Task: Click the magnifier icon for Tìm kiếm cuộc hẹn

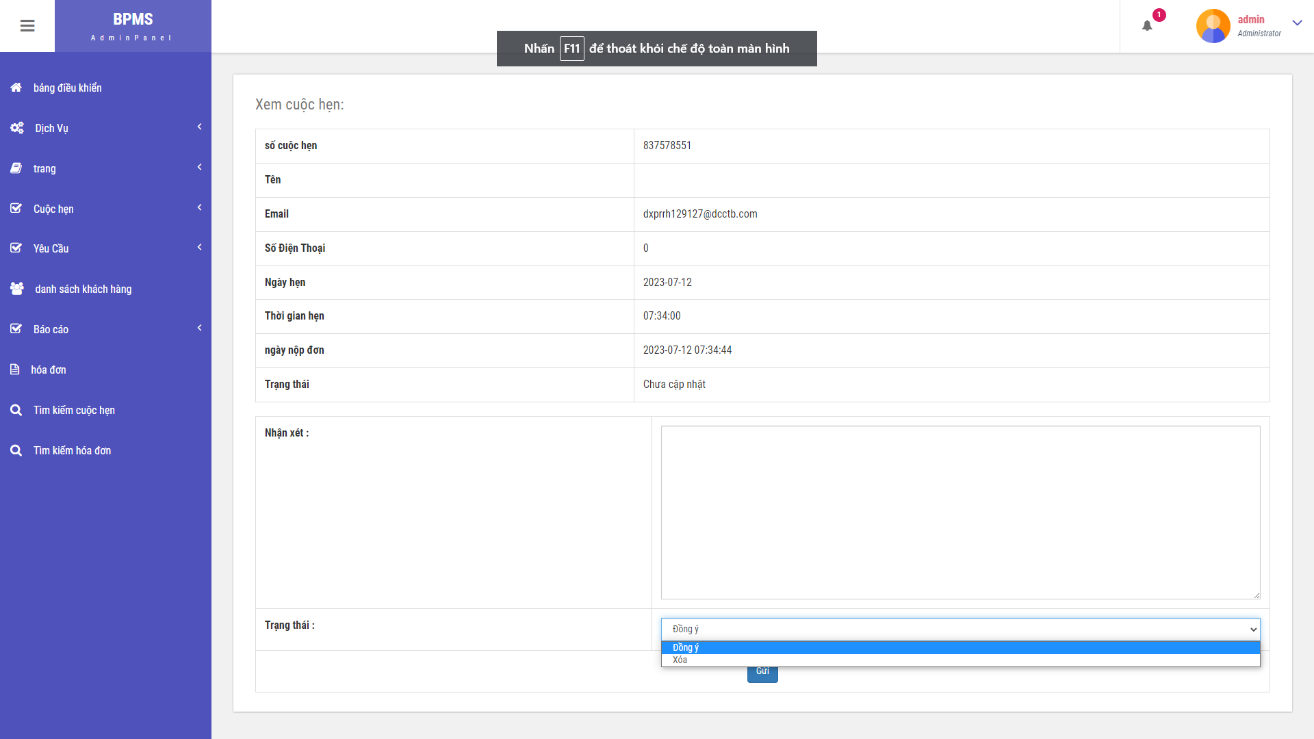Action: click(x=16, y=410)
